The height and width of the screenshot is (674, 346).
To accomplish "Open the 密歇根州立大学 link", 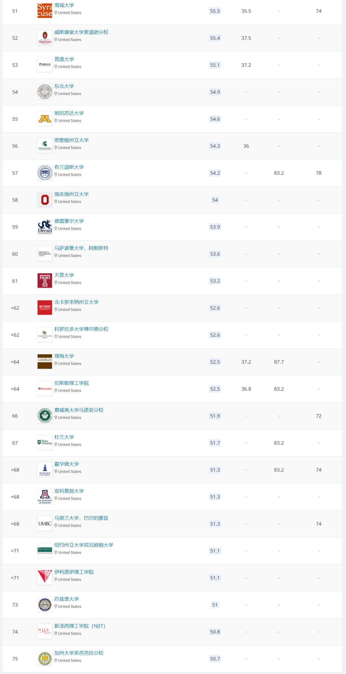I will pyautogui.click(x=72, y=140).
